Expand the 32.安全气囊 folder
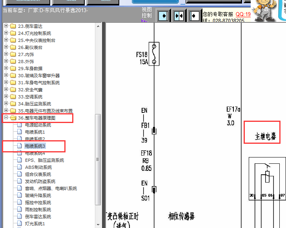 (6, 89)
